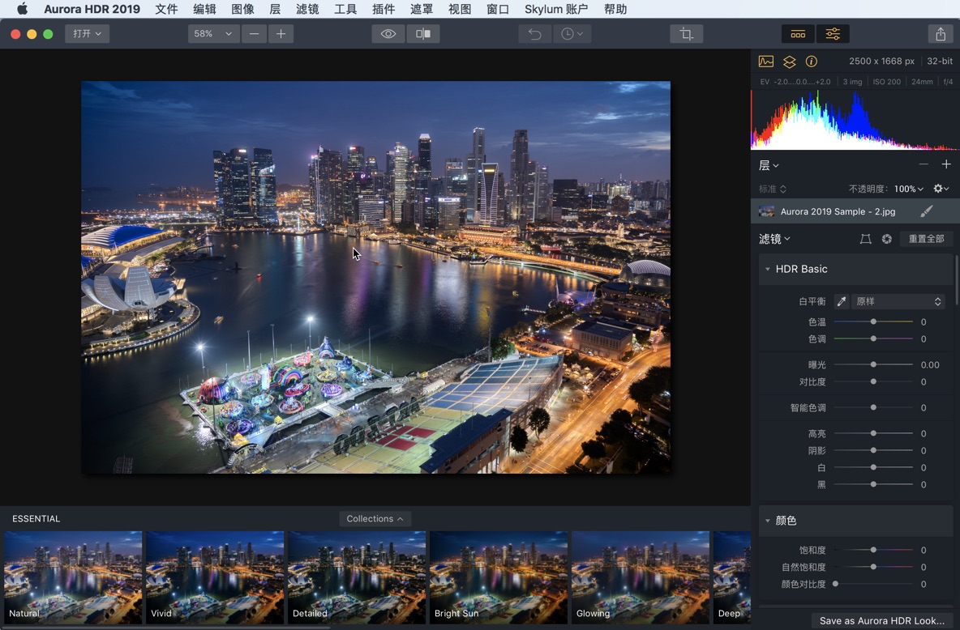Image resolution: width=960 pixels, height=630 pixels.
Task: Select the Crop tool in the toolbar
Action: [686, 33]
